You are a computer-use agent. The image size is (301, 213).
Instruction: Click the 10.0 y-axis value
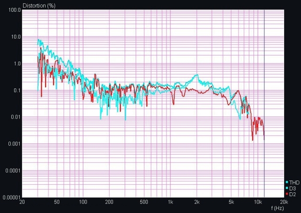[x=16, y=37]
